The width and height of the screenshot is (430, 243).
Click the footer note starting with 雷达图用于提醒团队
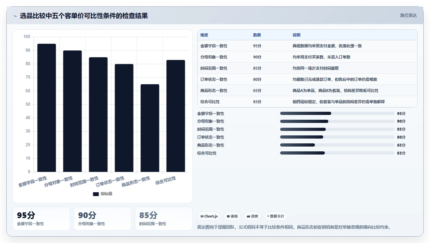click(294, 227)
